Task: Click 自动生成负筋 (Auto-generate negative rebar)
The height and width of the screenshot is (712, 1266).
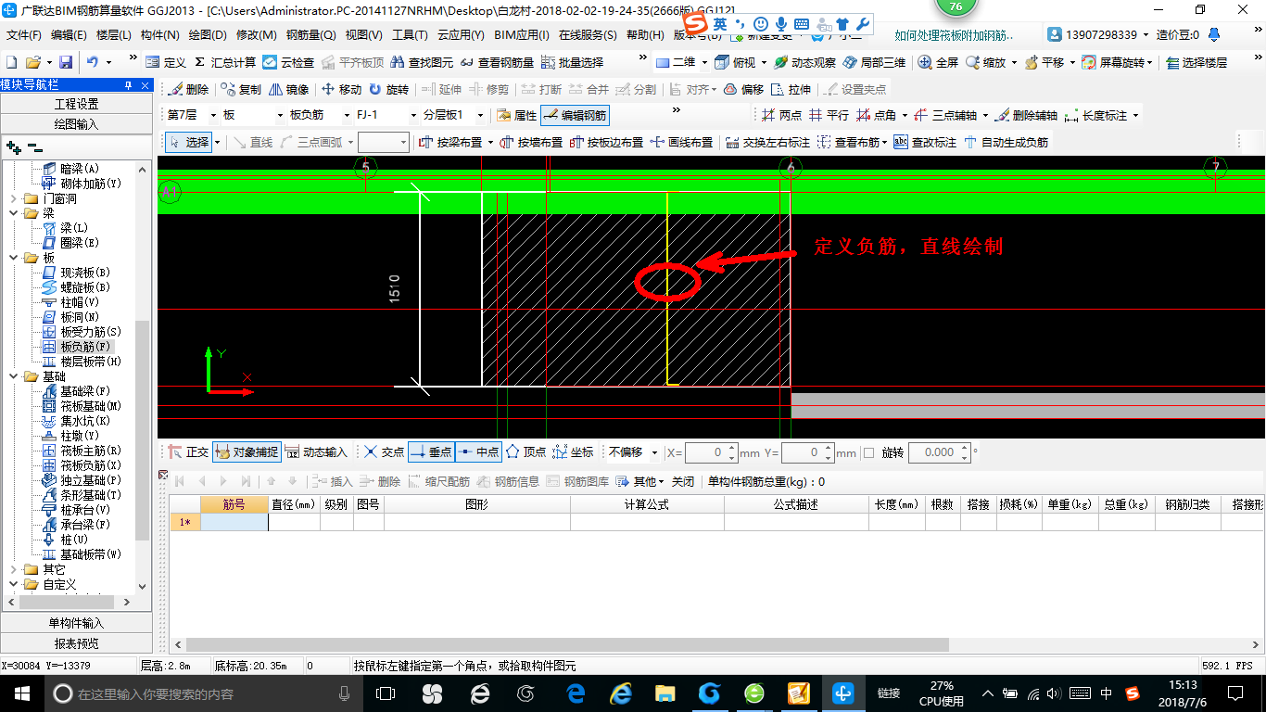Action: pos(1006,142)
